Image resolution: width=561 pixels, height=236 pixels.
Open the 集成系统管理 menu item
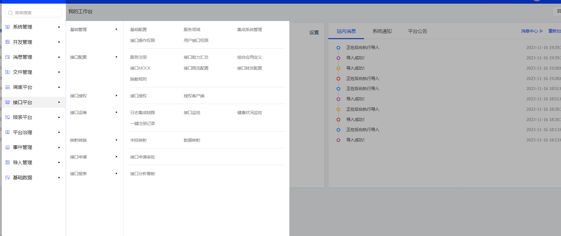[250, 29]
